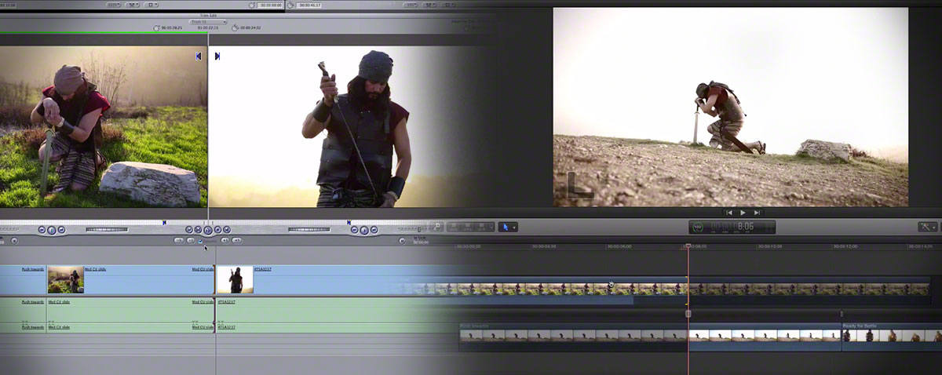
Task: Click the out-point marker on outgoing scrubber
Action: (164, 222)
